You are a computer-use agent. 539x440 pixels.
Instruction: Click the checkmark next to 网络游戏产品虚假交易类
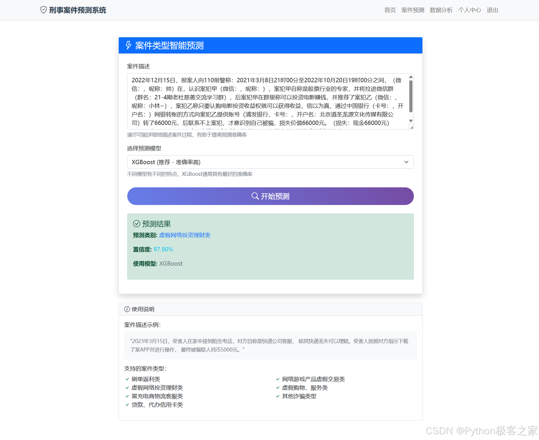[278, 379]
